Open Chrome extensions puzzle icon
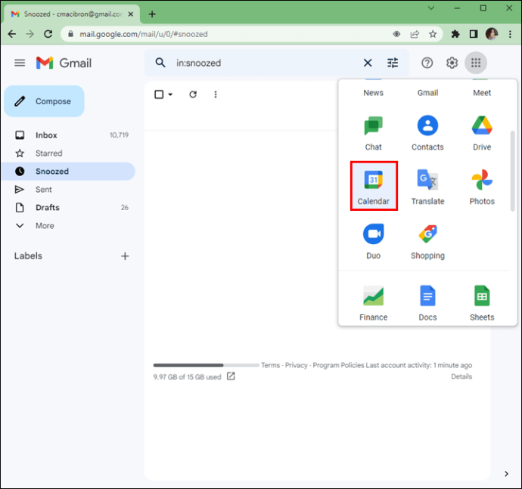The image size is (522, 489). tap(455, 34)
